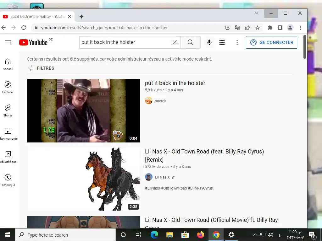Open Task View on the taskbar
Screen dimensions: 322x241
tap(138, 235)
